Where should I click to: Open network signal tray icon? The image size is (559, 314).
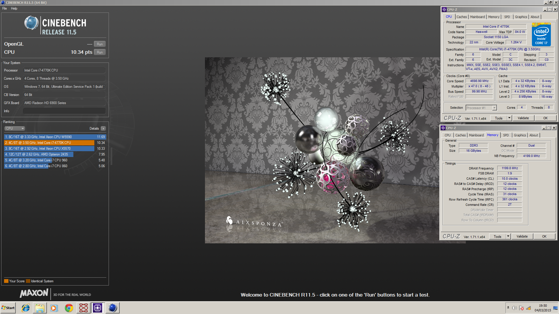[528, 308]
